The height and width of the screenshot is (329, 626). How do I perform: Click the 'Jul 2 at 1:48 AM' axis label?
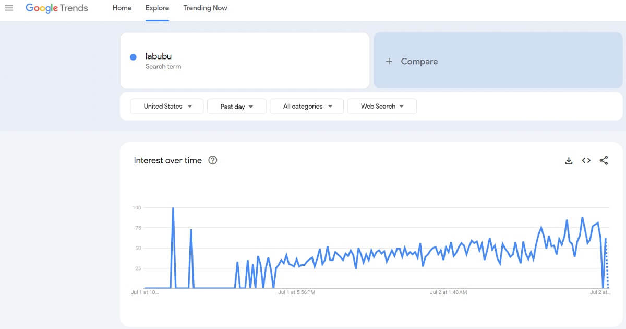click(448, 292)
